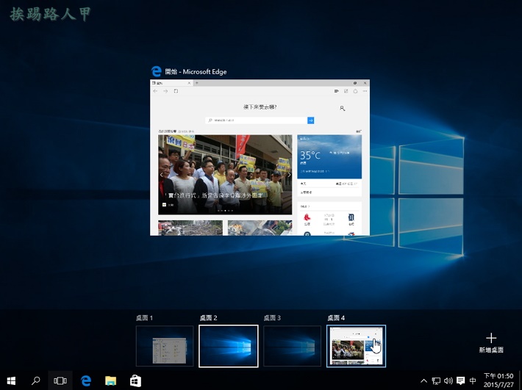
Task: Click the 桌面 3 label
Action: pyautogui.click(x=272, y=318)
